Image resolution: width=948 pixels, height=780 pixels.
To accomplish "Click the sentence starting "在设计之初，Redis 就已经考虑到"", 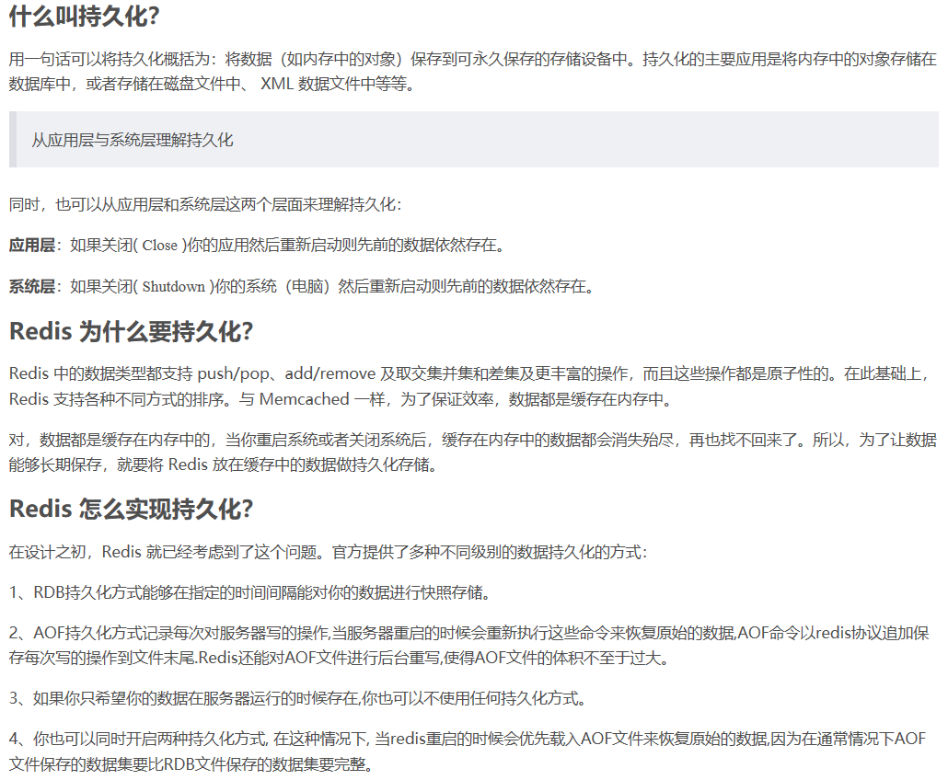I will (329, 552).
